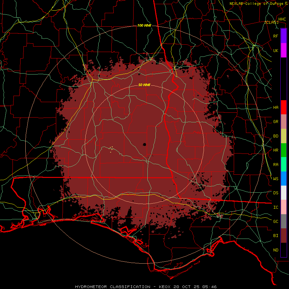Click the HYDROMETEOR CLASSIFICATION title text

pyautogui.click(x=113, y=287)
